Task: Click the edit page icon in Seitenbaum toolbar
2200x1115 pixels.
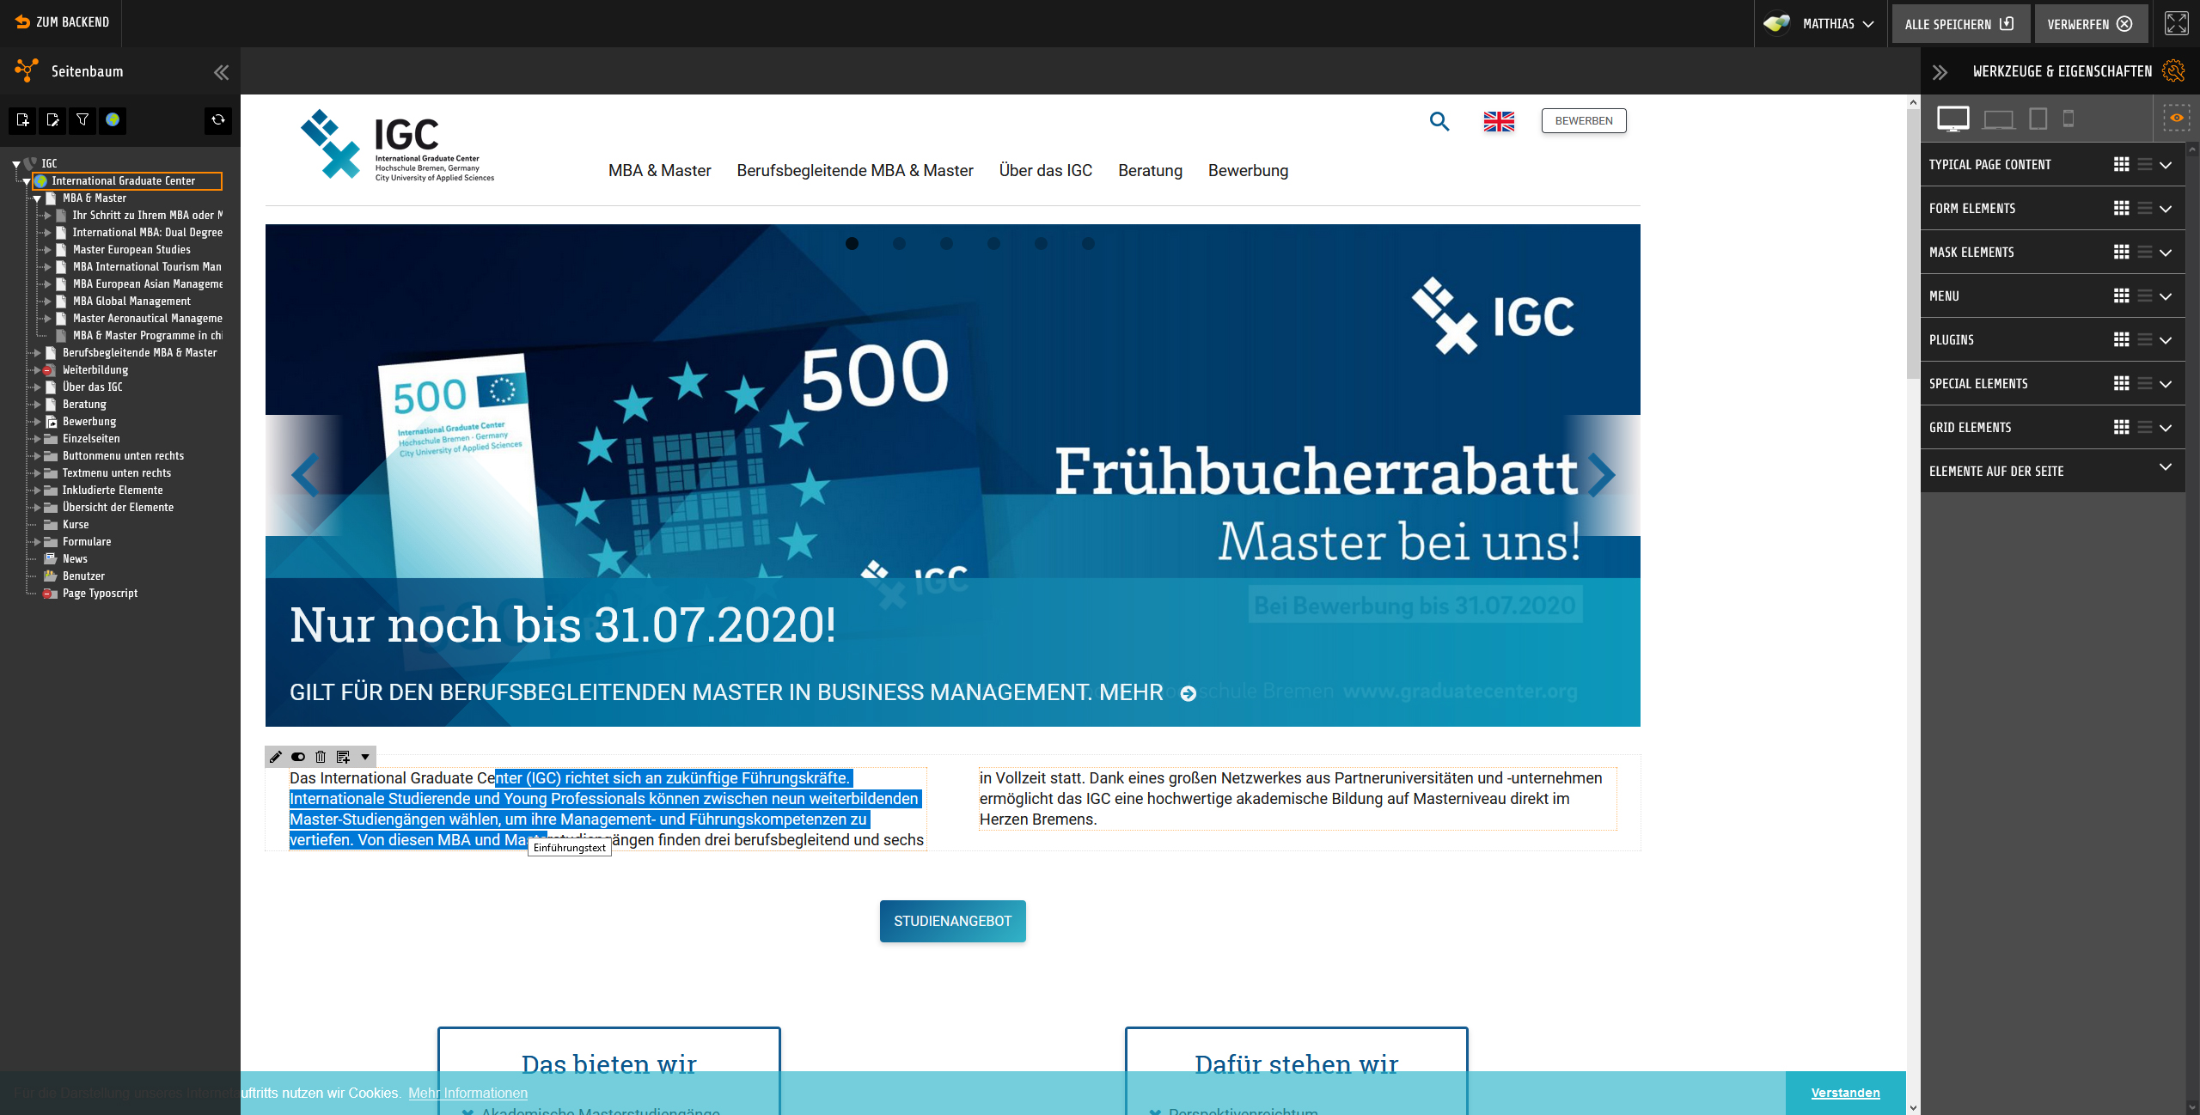Action: [x=52, y=120]
